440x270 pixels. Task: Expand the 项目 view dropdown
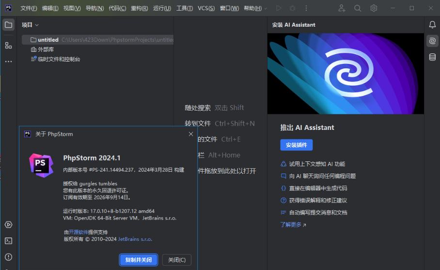pos(30,25)
